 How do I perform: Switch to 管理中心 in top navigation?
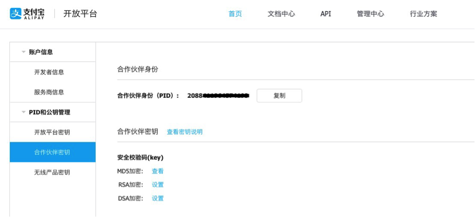(371, 14)
